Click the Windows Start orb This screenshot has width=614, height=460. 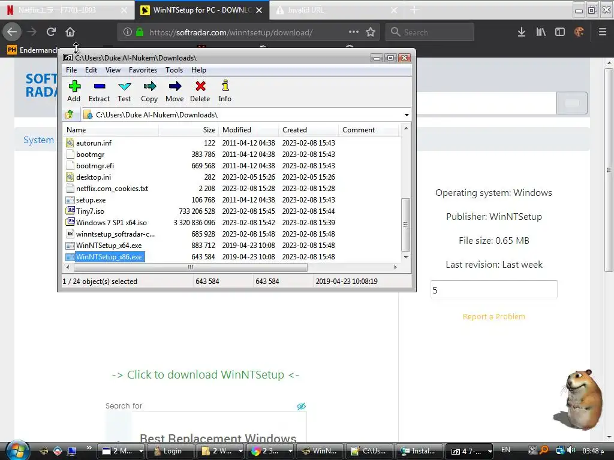pos(17,450)
